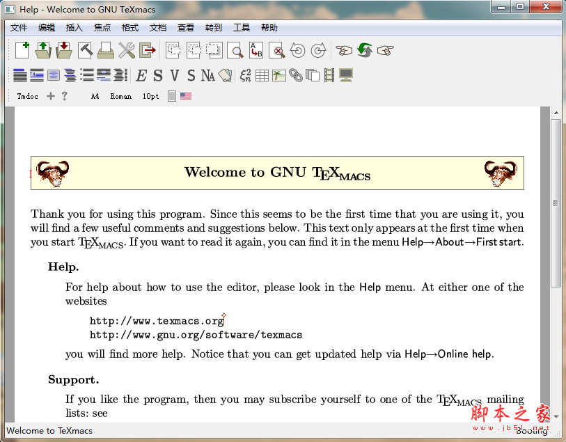Click the http://www.texmacs.org link
The height and width of the screenshot is (442, 566).
pyautogui.click(x=157, y=321)
